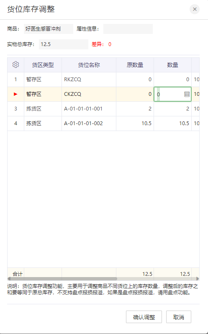The image size is (208, 334).
Task: Click the horizontal scrollbar left arrow
Action: (9, 279)
